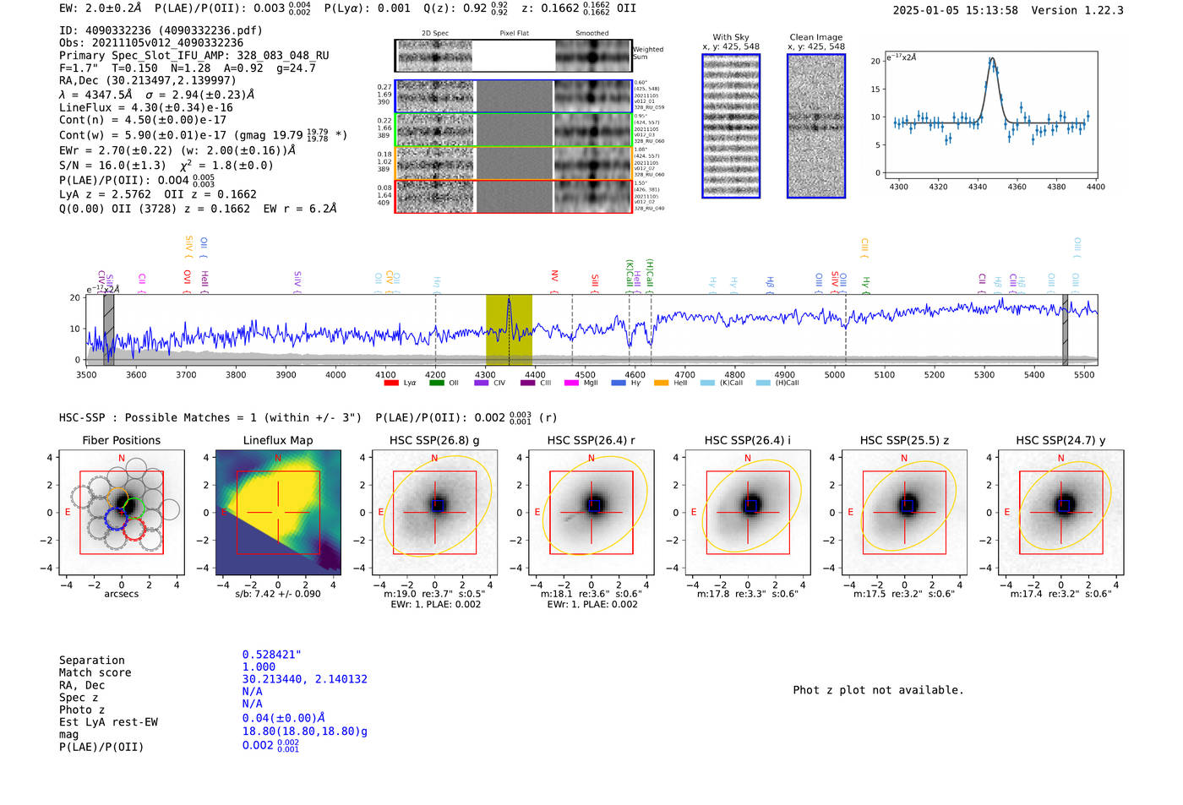Click the orange HeII legend swatch
Viewport: 1183px width, 805px height.
(x=662, y=383)
